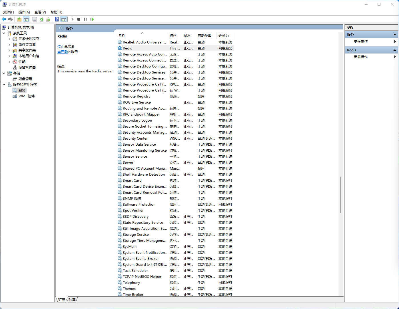Viewport: 399px width, 309px height.
Task: Open Help via the blue question mark icon
Action: click(x=57, y=19)
